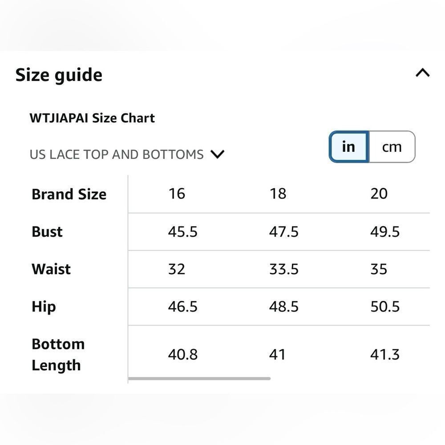This screenshot has width=445, height=445.
Task: Click the Hip row label
Action: 44,307
